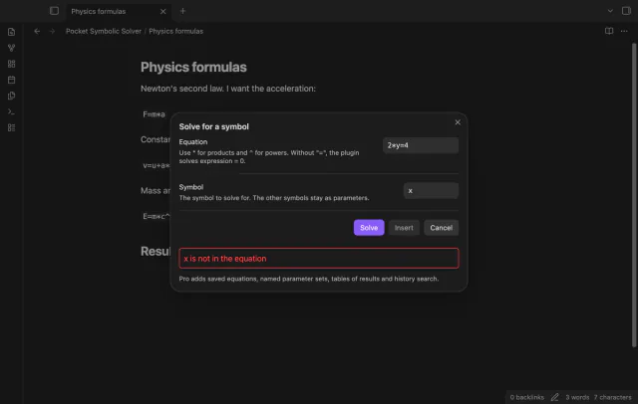The image size is (638, 404).
Task: Click the Equation input field
Action: (x=421, y=145)
